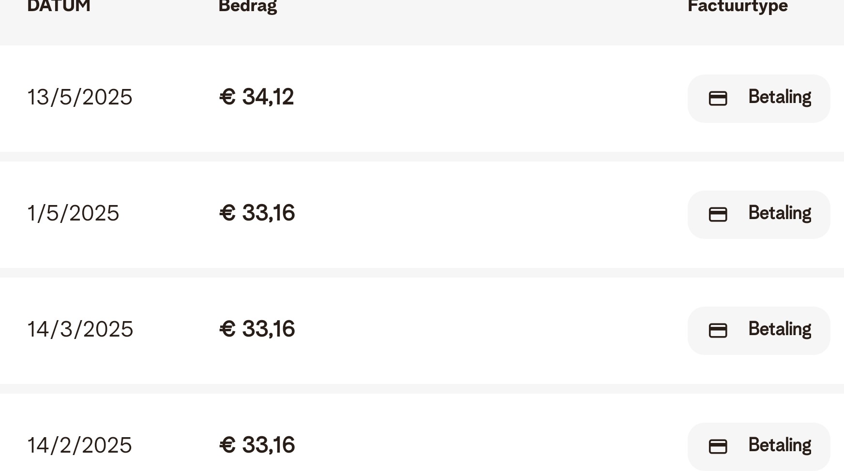Select the Betaling badge for 14/3/2025
The height and width of the screenshot is (471, 844).
tap(758, 331)
